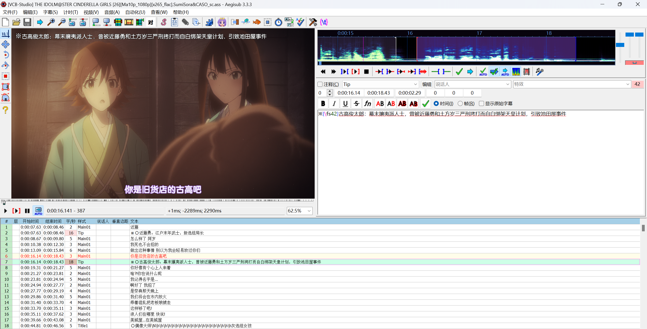Zoom video in with plus magnifier
The image size is (647, 329).
(51, 22)
